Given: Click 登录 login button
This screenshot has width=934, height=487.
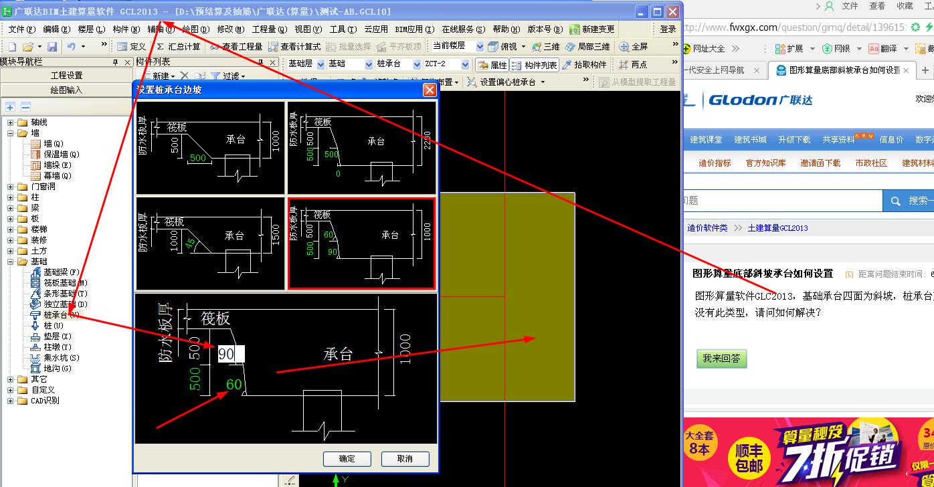Looking at the screenshot, I should [668, 29].
